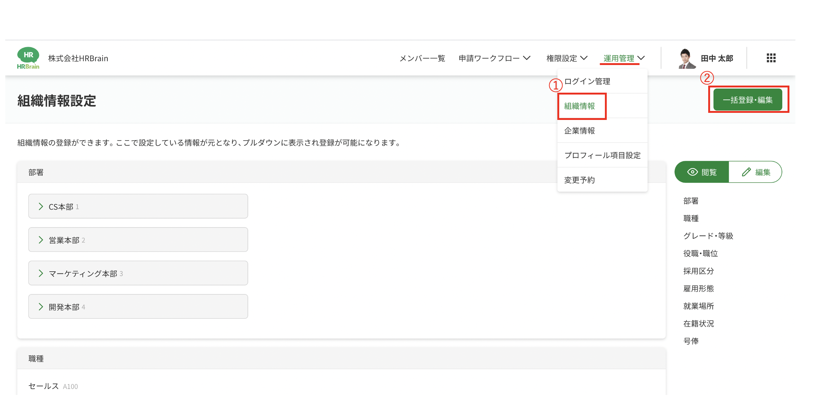
Task: Switch to 閲覧 view mode
Action: coord(702,172)
